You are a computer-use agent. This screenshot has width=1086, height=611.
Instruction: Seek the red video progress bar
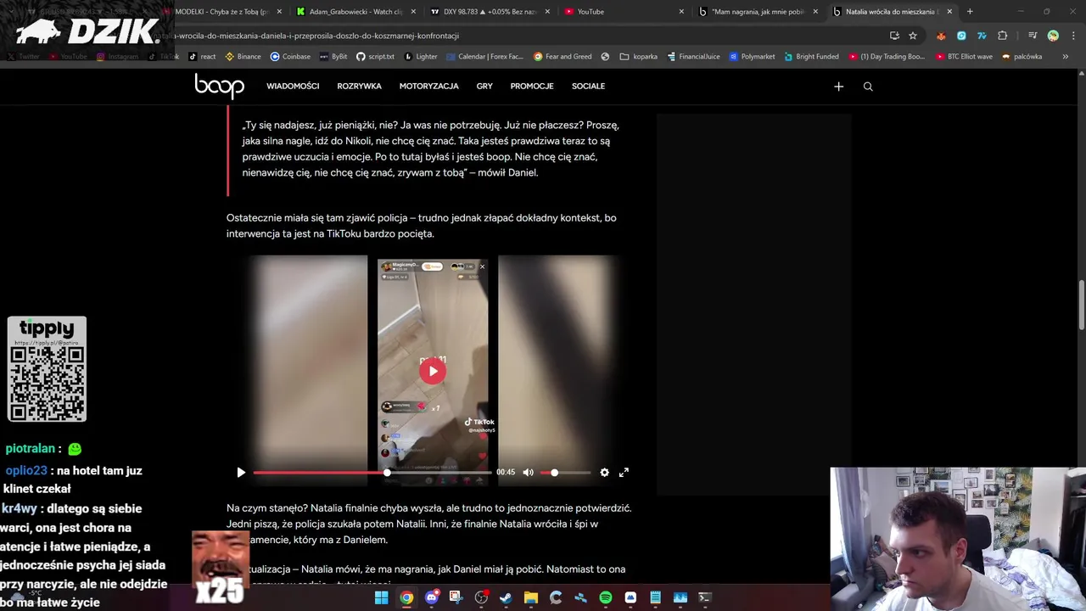[x=372, y=473]
